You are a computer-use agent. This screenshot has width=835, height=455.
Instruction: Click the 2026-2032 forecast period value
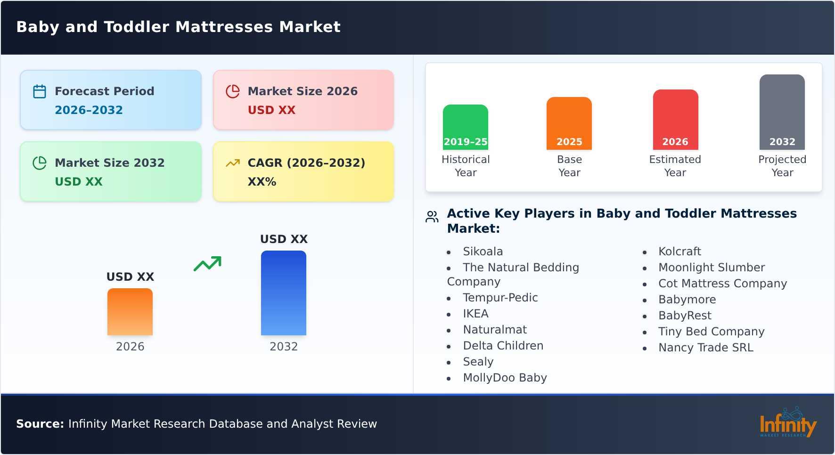click(x=89, y=110)
